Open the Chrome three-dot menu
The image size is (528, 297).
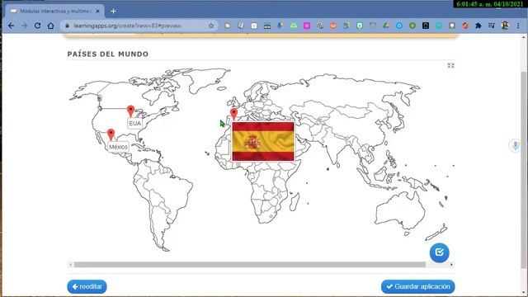coord(518,26)
